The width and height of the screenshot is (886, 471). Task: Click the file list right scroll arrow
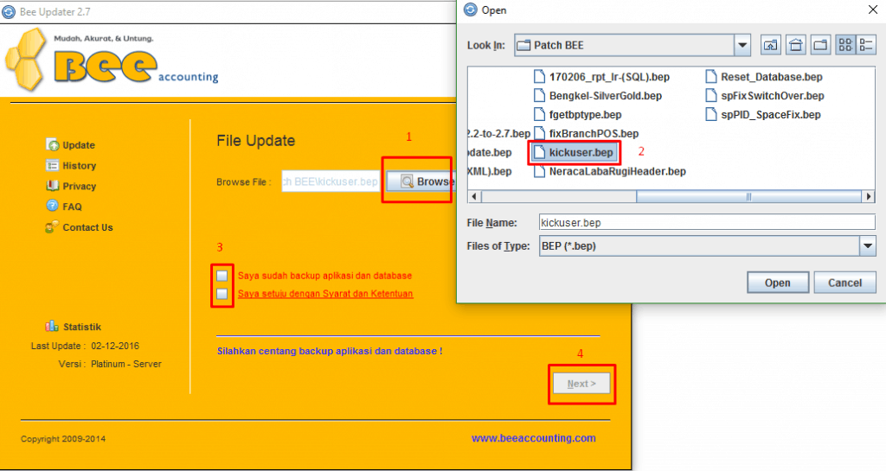coord(869,196)
